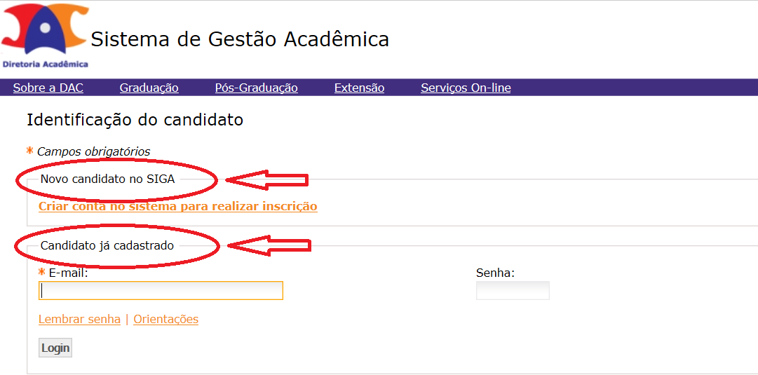Screen dimensions: 758x375
Task: Click the Login button
Action: click(x=55, y=348)
